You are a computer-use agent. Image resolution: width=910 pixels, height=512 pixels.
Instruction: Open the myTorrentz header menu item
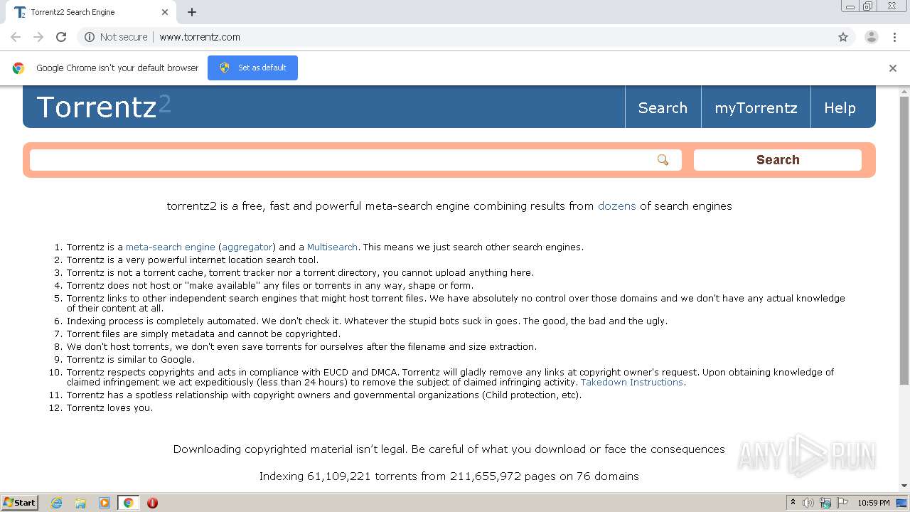point(756,108)
